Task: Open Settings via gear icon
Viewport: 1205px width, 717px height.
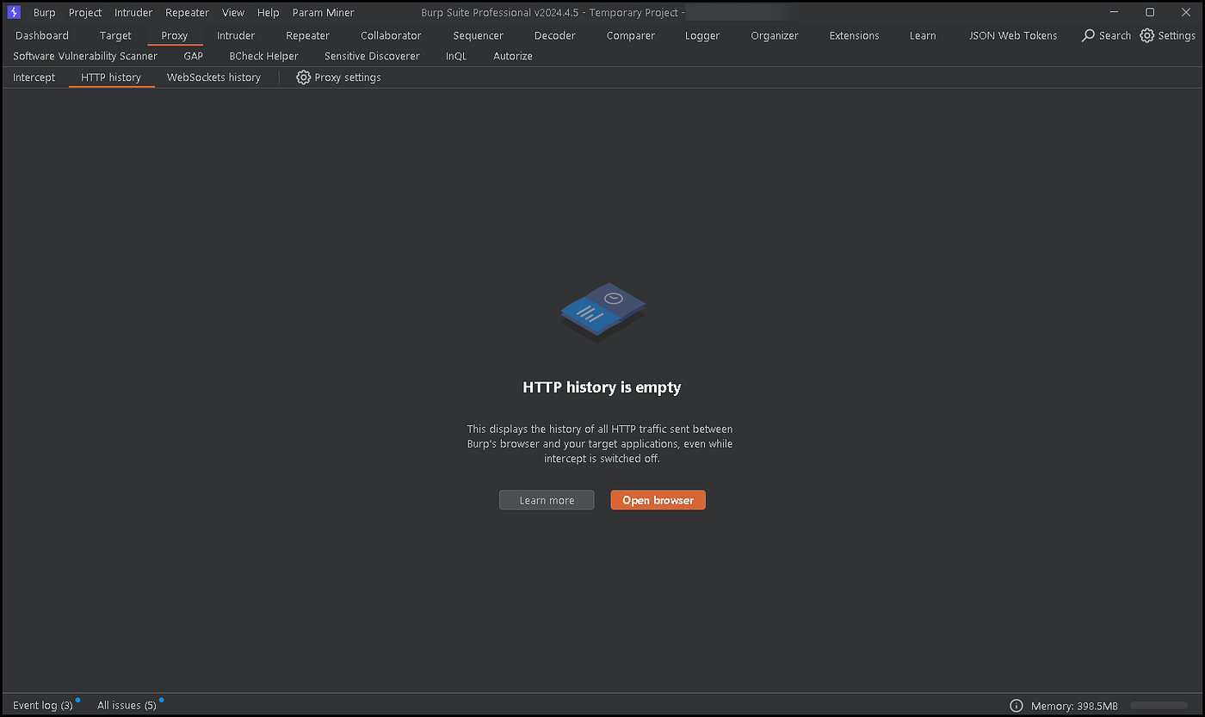Action: click(1146, 35)
